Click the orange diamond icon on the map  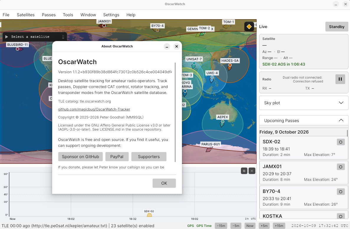249,27
